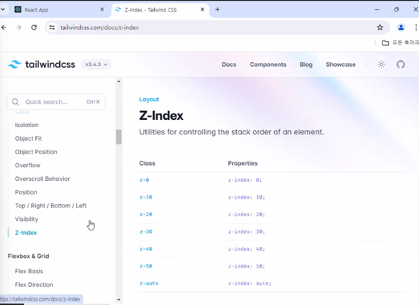This screenshot has width=419, height=305.
Task: Click the 'z-index: 0;' property cell
Action: [x=245, y=180]
